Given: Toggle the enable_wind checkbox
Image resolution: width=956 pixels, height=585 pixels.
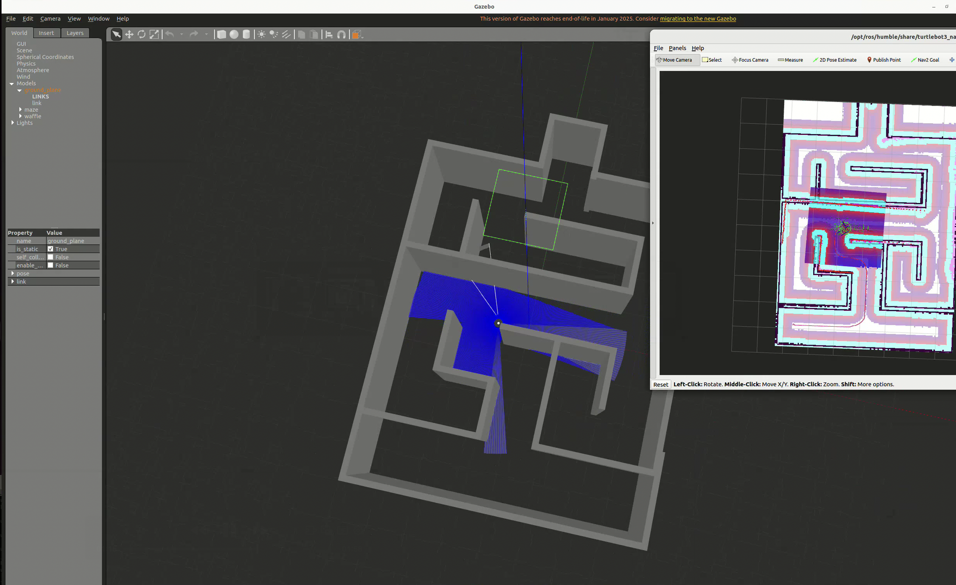Looking at the screenshot, I should coord(51,265).
